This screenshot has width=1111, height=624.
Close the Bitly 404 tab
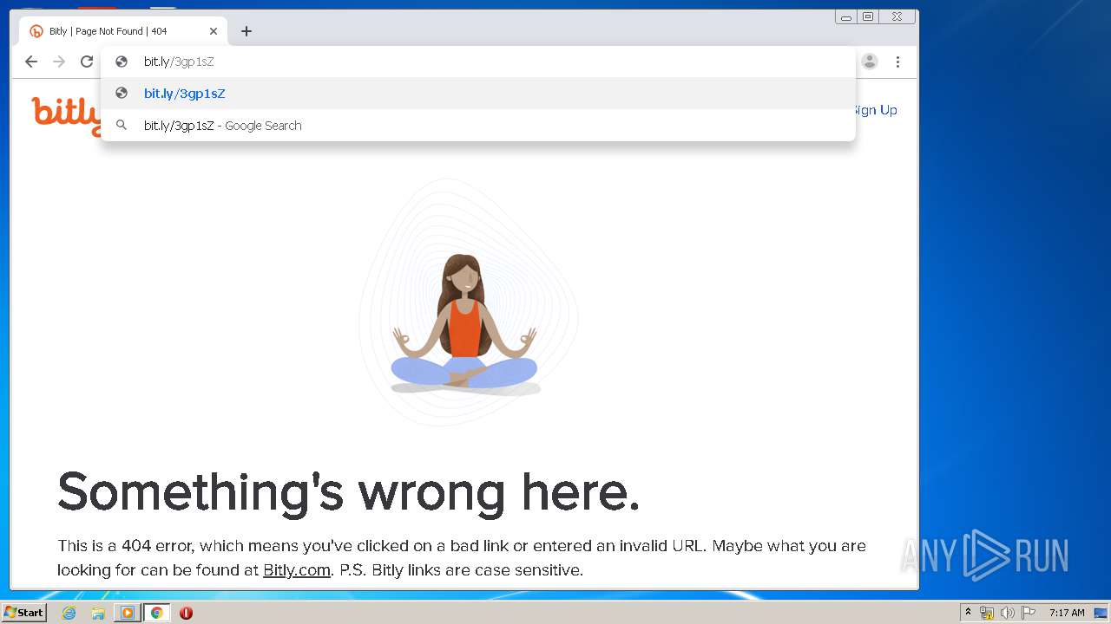coord(214,31)
